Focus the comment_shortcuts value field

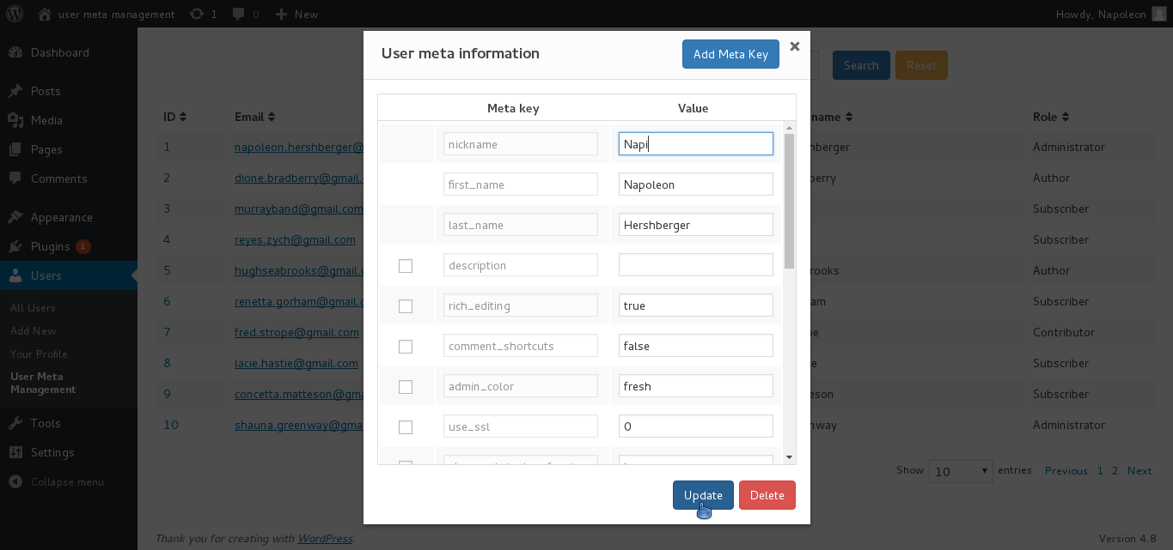[696, 346]
